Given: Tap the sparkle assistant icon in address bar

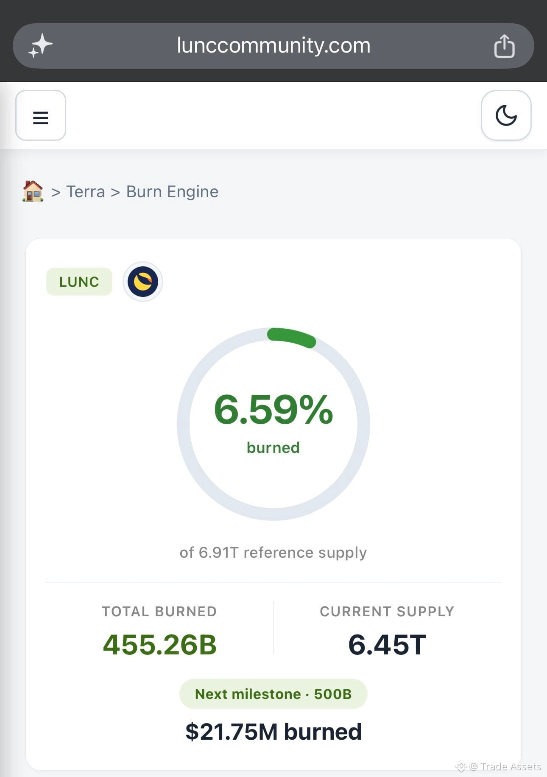Looking at the screenshot, I should pyautogui.click(x=40, y=45).
